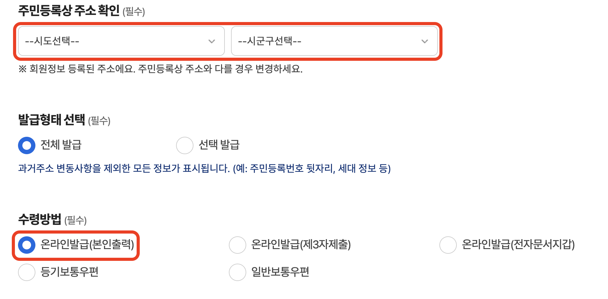Expand the chevron on the 시도선택 combo box

point(212,41)
